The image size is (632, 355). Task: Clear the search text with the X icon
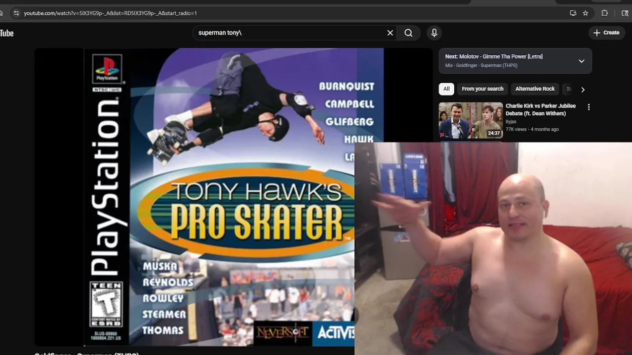click(390, 33)
